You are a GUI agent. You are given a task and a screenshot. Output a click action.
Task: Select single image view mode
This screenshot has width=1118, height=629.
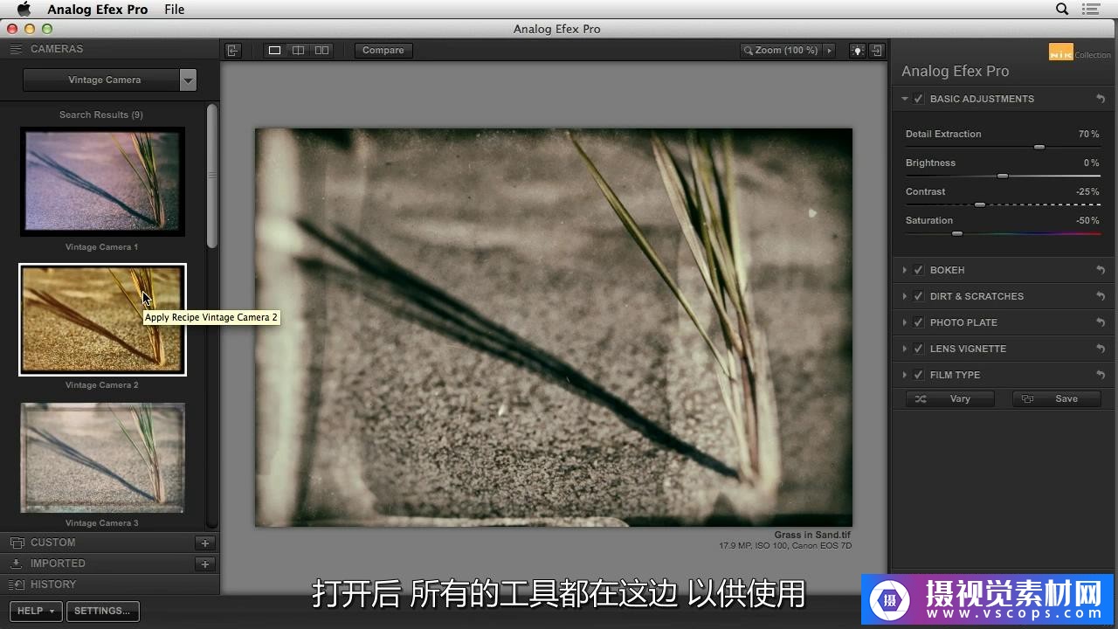(x=274, y=51)
